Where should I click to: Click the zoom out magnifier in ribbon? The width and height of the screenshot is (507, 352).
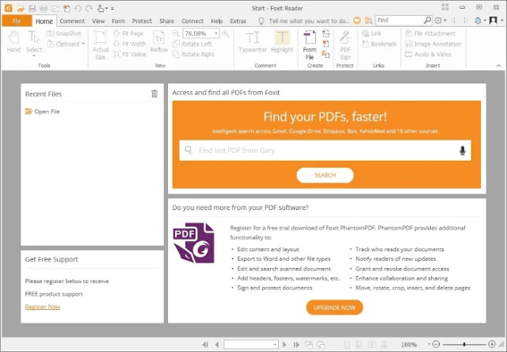tap(176, 33)
